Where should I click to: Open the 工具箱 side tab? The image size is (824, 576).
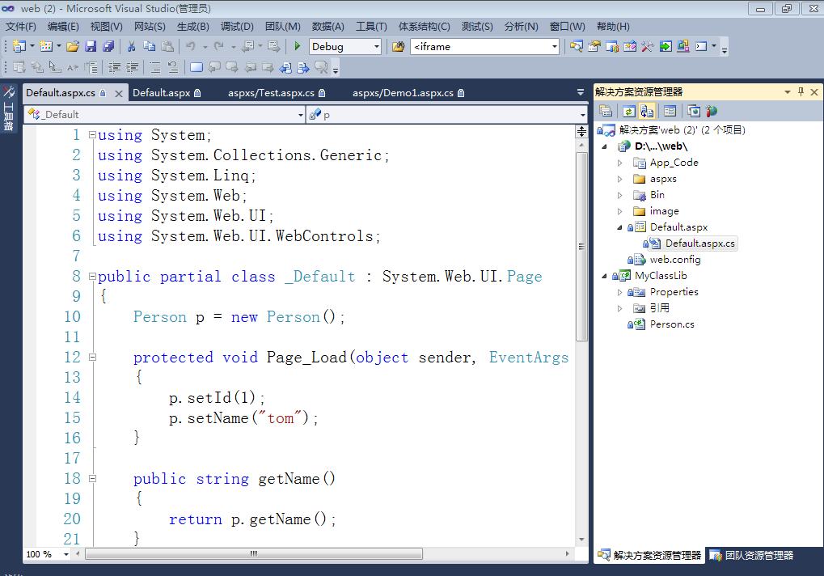[x=9, y=109]
